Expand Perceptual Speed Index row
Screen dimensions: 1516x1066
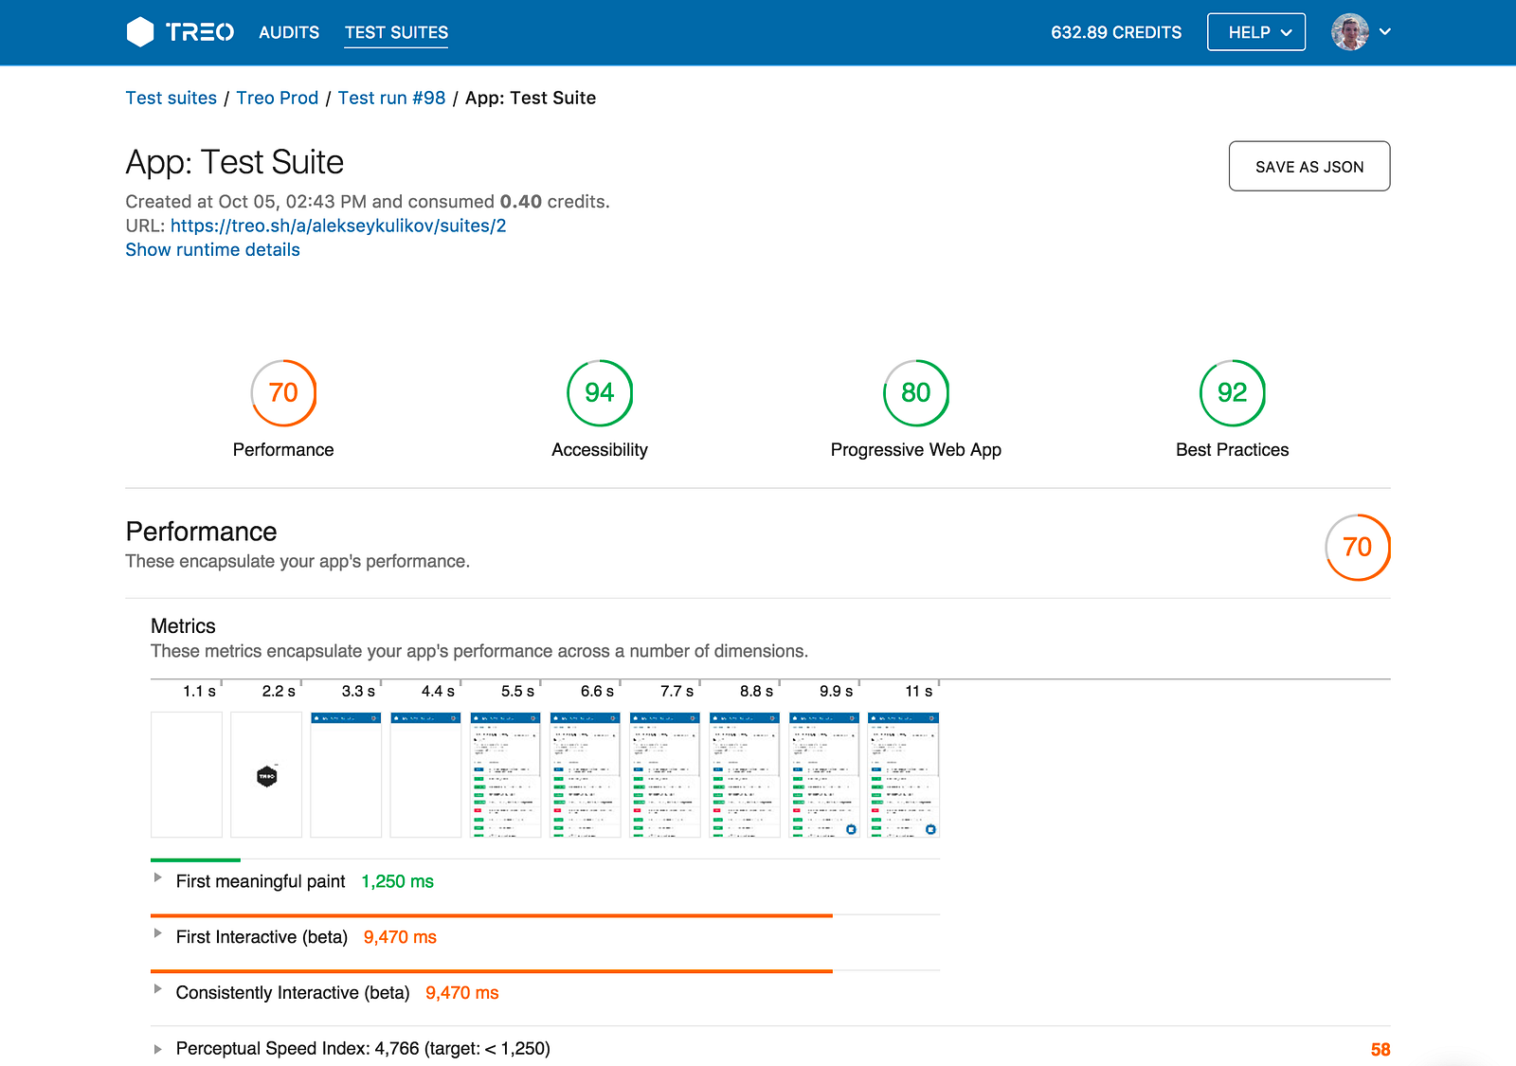(x=158, y=1049)
